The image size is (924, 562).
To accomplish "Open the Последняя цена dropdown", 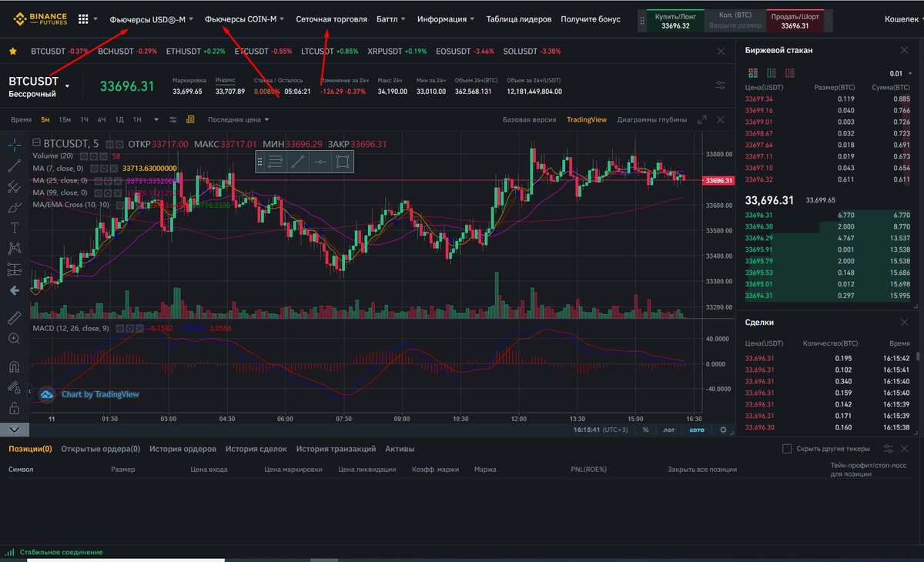I will 234,119.
